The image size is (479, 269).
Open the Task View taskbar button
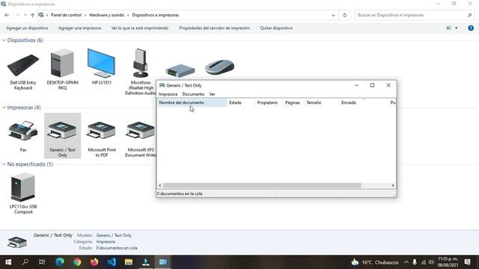pyautogui.click(x=42, y=262)
